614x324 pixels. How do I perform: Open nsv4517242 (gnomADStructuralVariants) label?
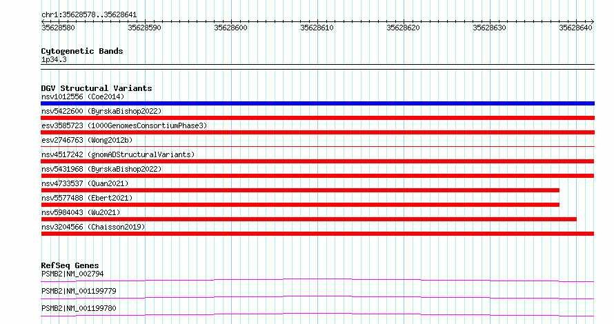[118, 154]
